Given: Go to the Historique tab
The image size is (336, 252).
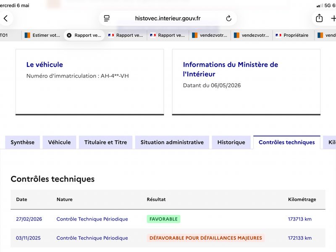Looking at the screenshot, I should [231, 142].
